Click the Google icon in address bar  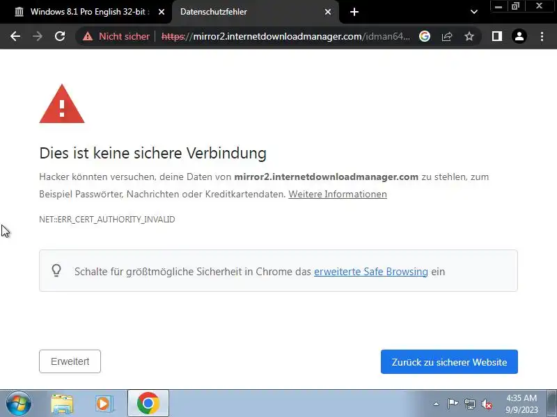coord(425,36)
